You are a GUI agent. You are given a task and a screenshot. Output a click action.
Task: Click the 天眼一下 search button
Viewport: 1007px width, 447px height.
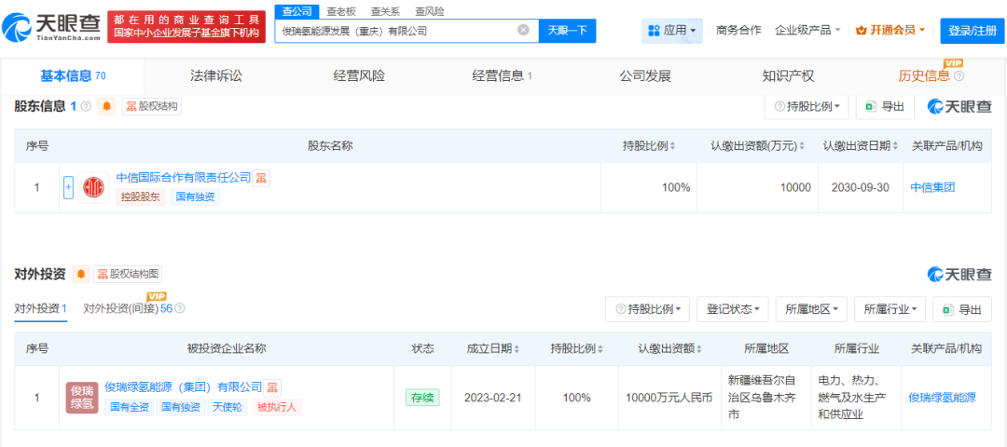(567, 30)
